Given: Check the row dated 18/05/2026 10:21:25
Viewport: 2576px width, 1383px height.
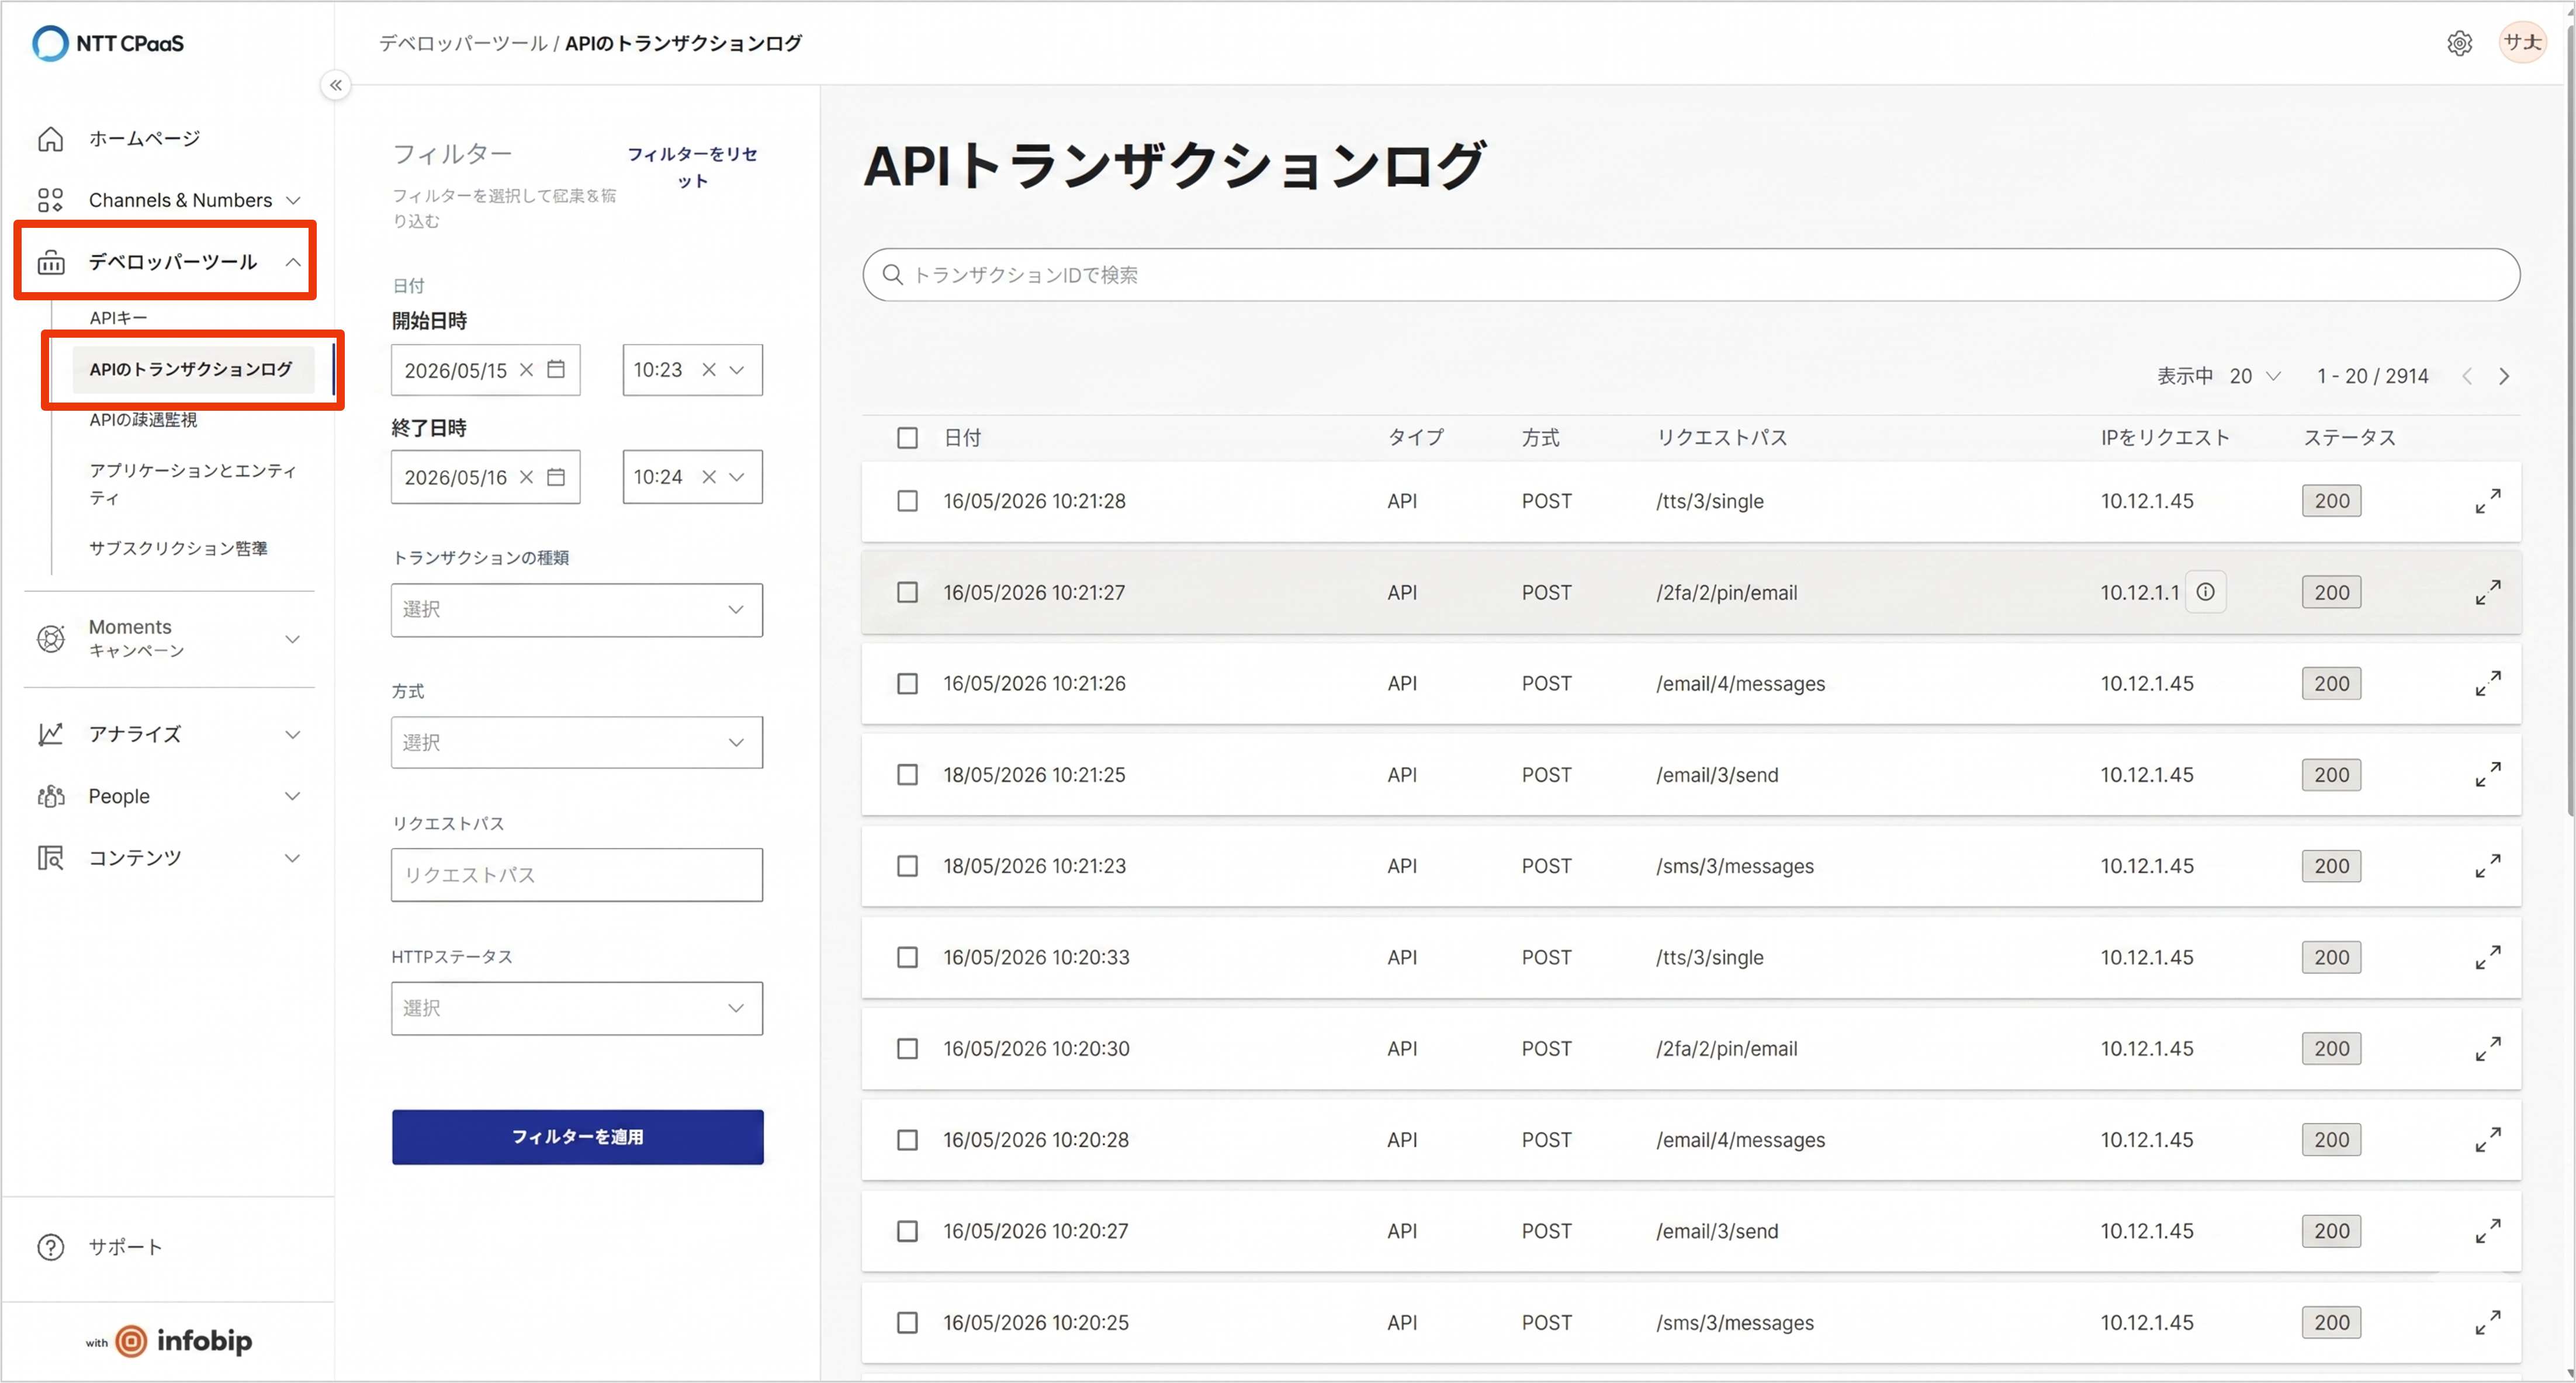Looking at the screenshot, I should click(907, 775).
